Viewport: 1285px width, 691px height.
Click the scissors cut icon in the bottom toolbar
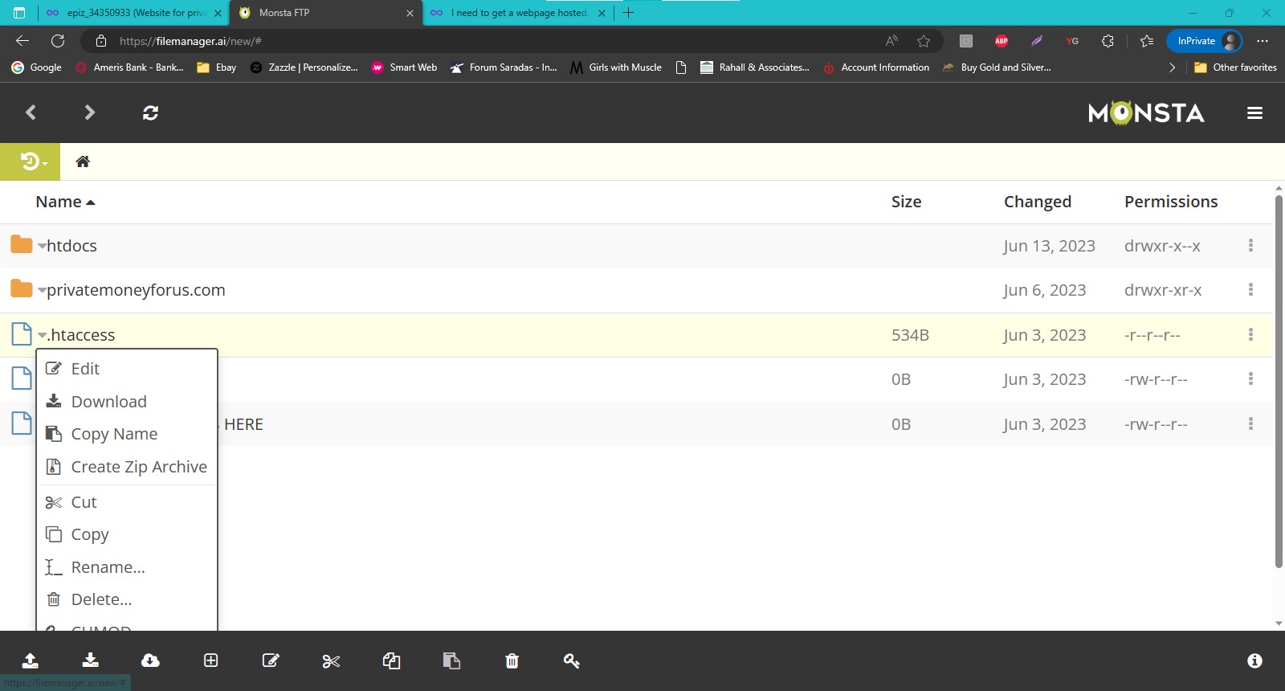click(331, 660)
